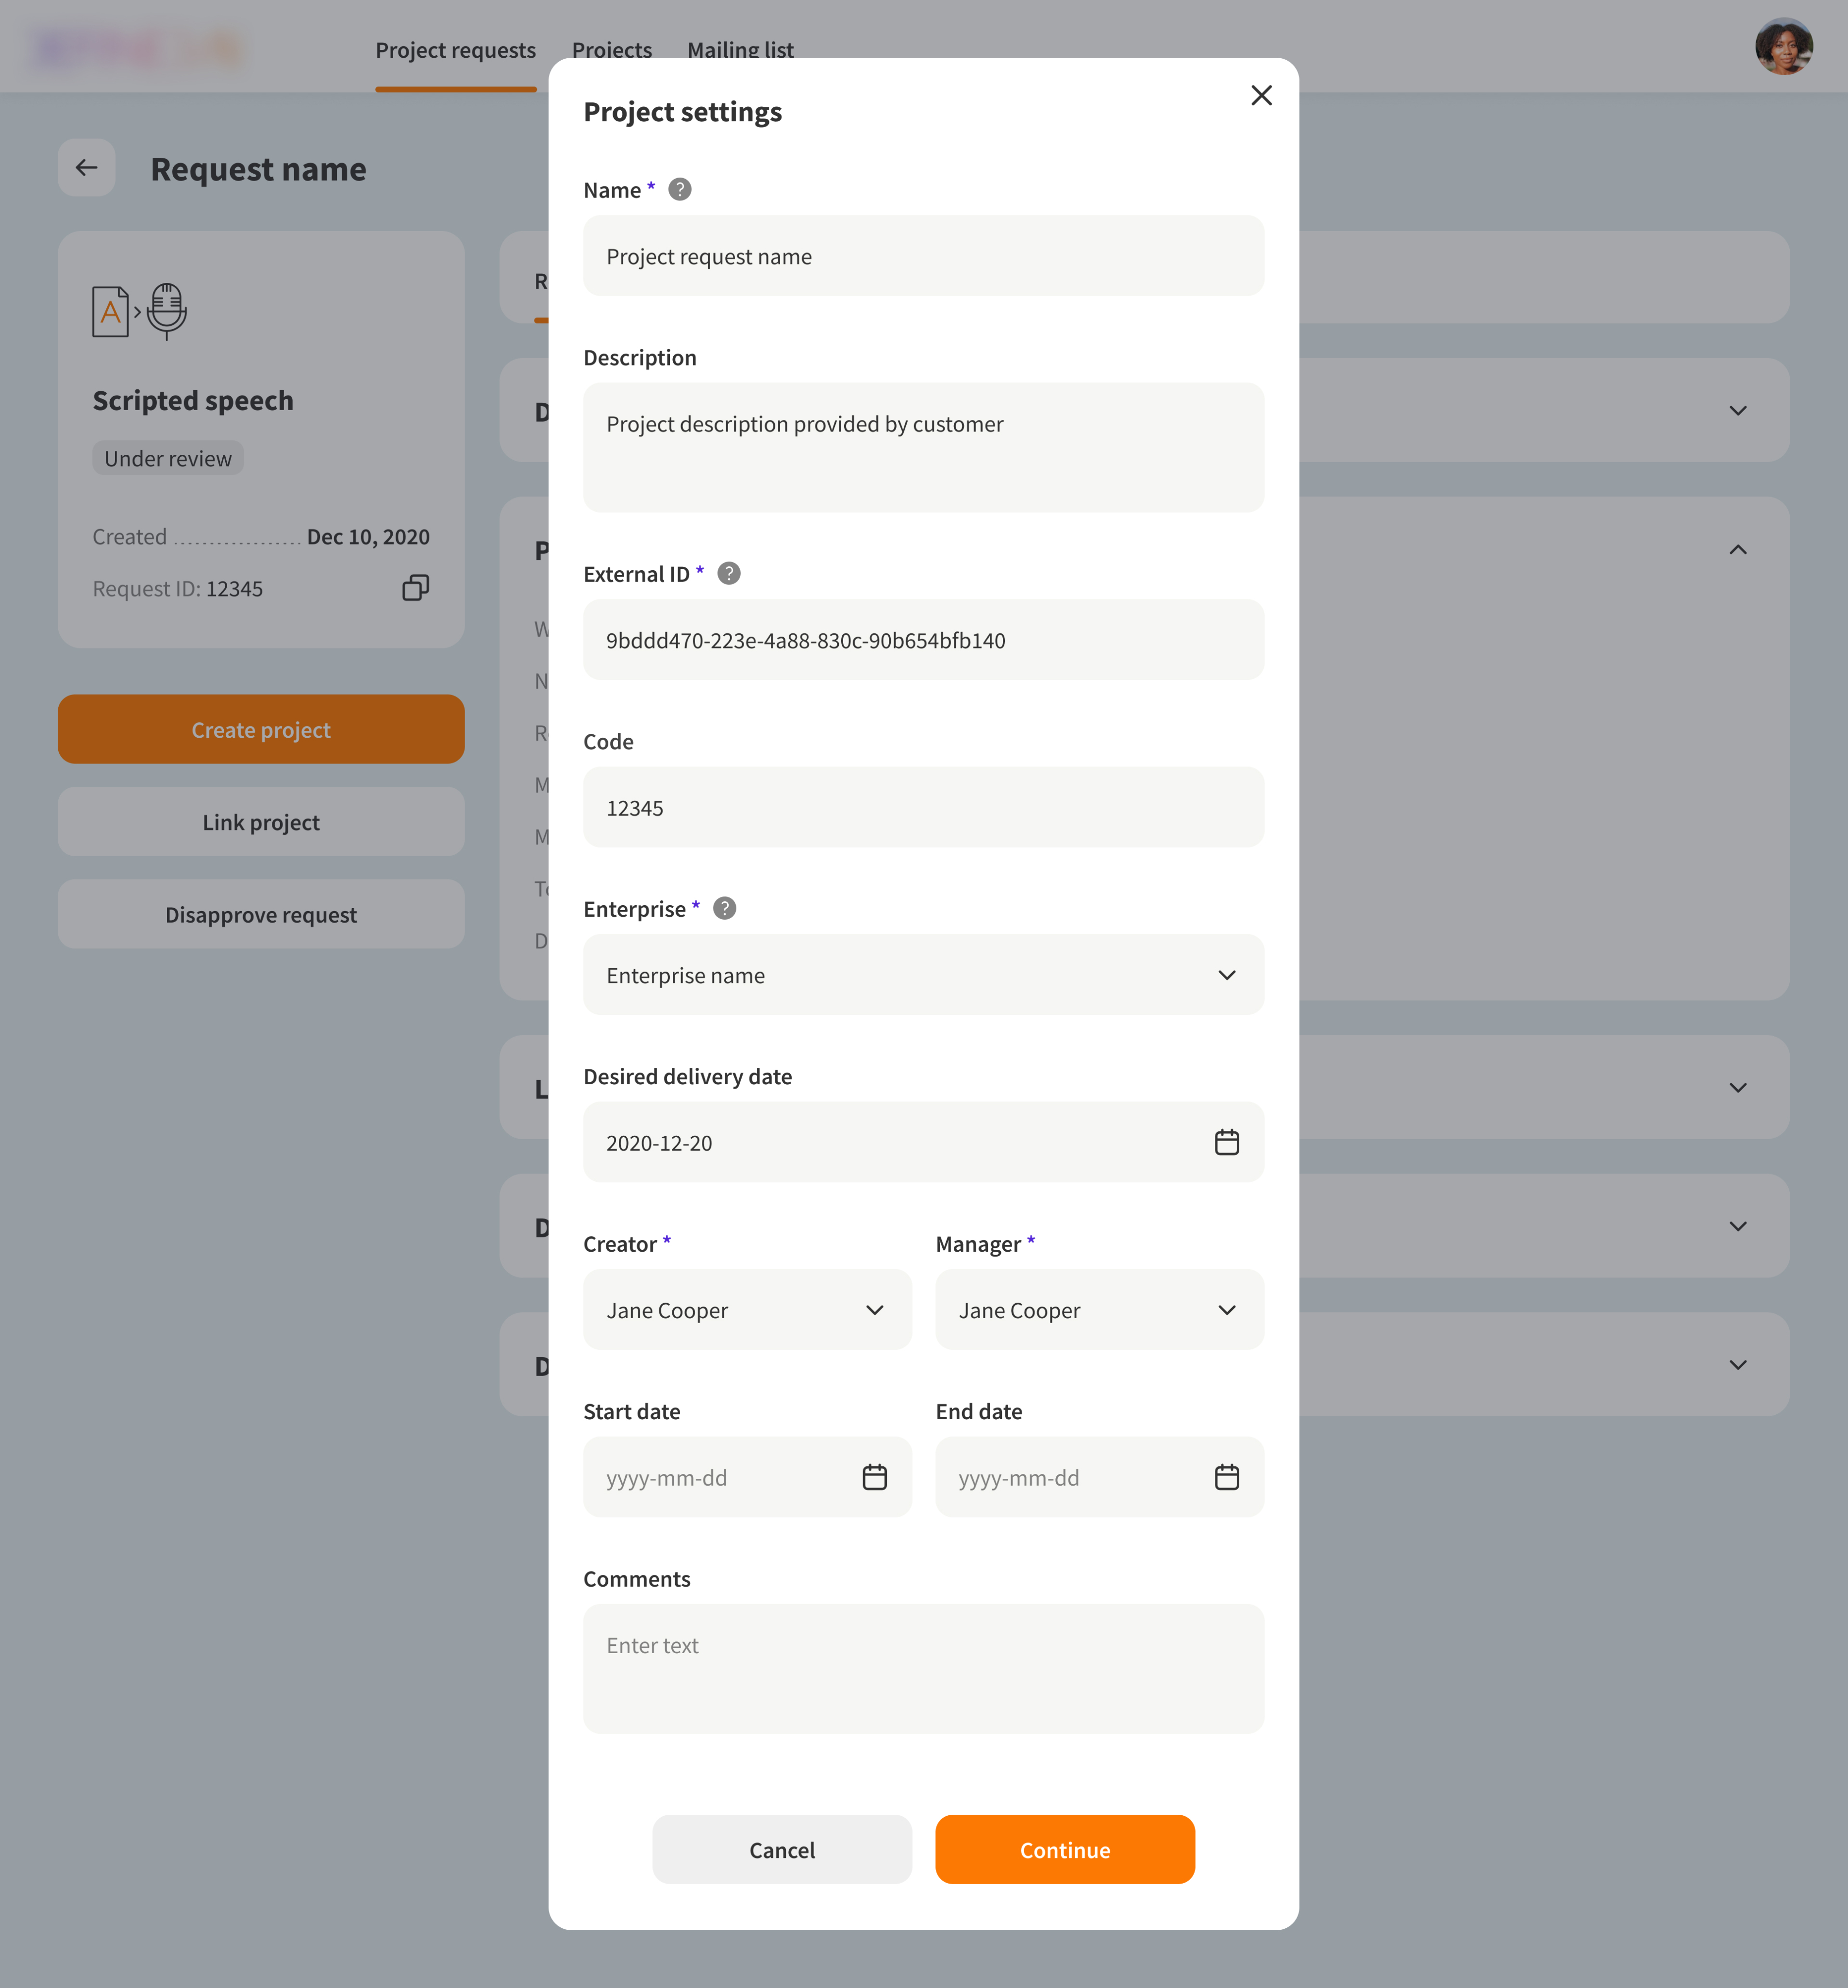Click the External ID help icon

click(x=729, y=573)
